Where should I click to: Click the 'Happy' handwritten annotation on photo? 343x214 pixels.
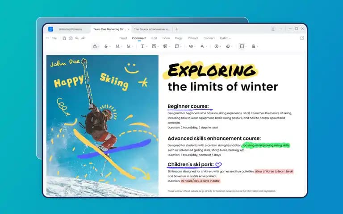click(x=69, y=82)
